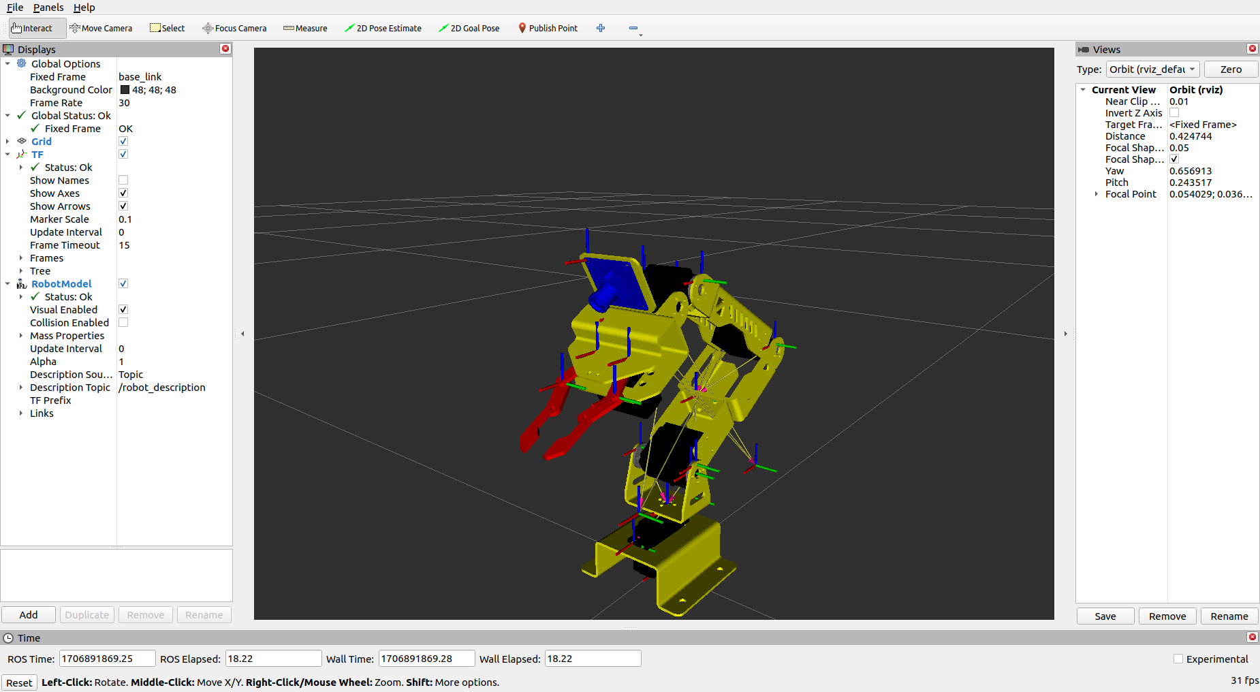The height and width of the screenshot is (692, 1260).
Task: Choose the Select tool
Action: coord(167,28)
